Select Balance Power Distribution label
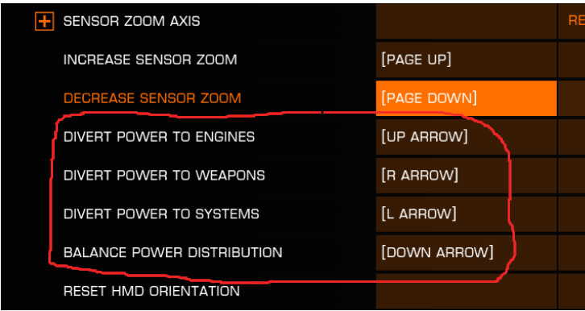The height and width of the screenshot is (311, 585). coord(172,252)
